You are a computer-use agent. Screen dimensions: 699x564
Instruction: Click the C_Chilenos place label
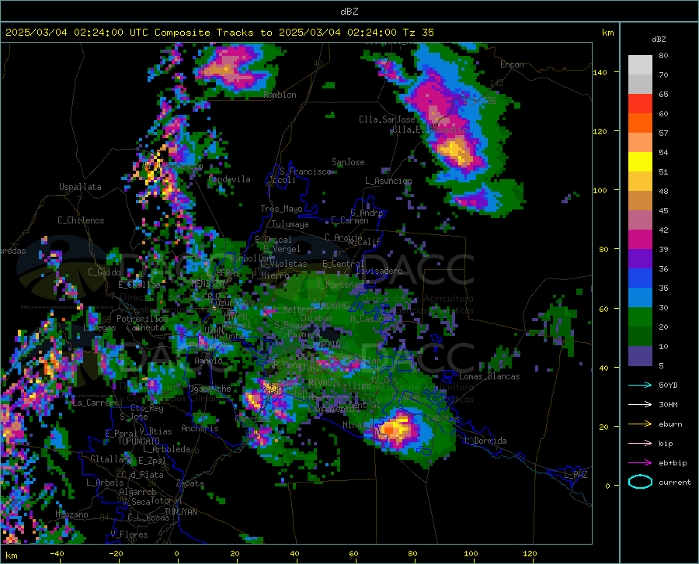(81, 220)
